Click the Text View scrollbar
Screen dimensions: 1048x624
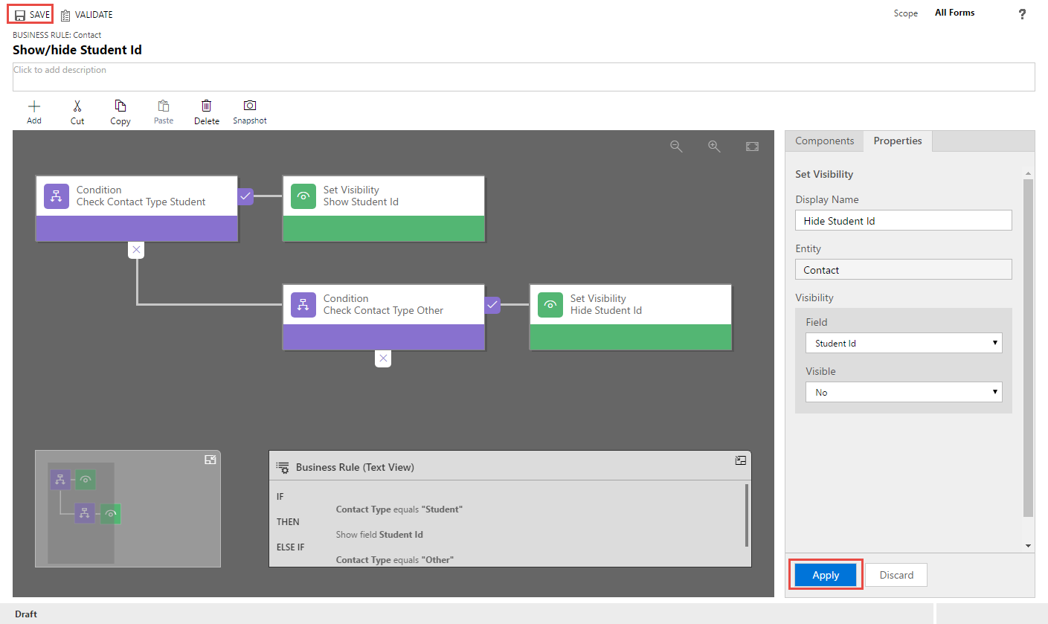[747, 515]
